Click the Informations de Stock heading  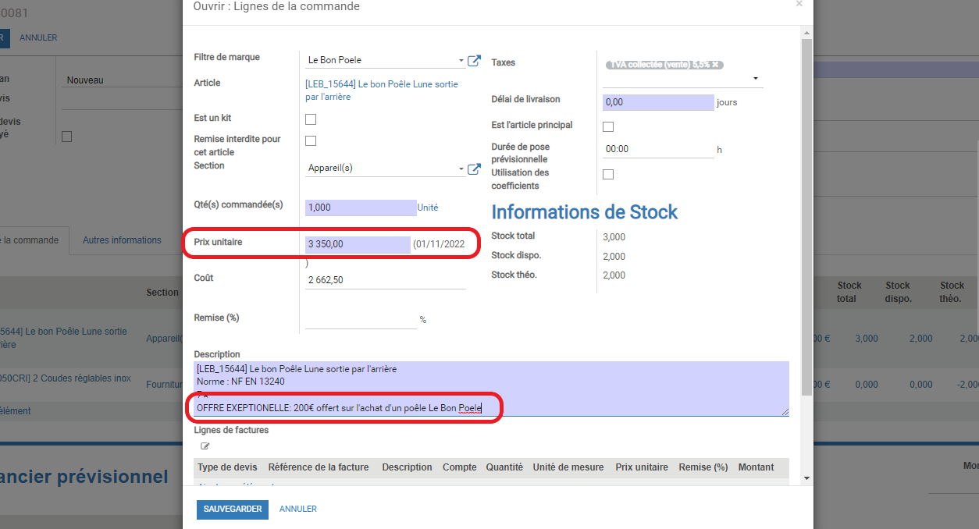585,212
